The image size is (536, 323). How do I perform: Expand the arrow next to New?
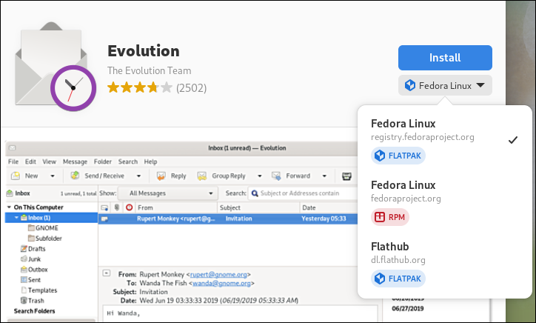pyautogui.click(x=53, y=176)
